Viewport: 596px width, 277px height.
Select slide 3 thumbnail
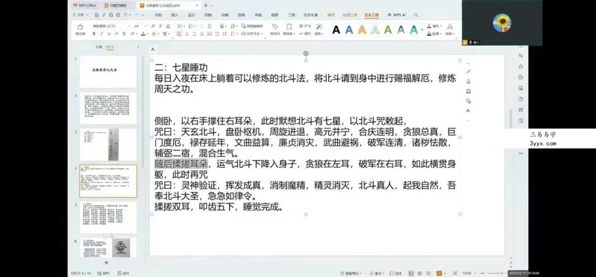click(108, 144)
